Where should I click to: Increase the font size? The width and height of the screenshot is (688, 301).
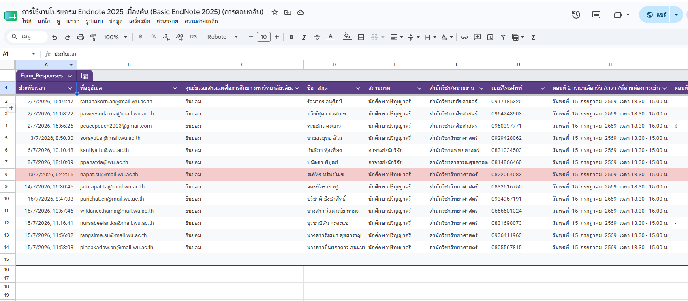click(x=277, y=37)
